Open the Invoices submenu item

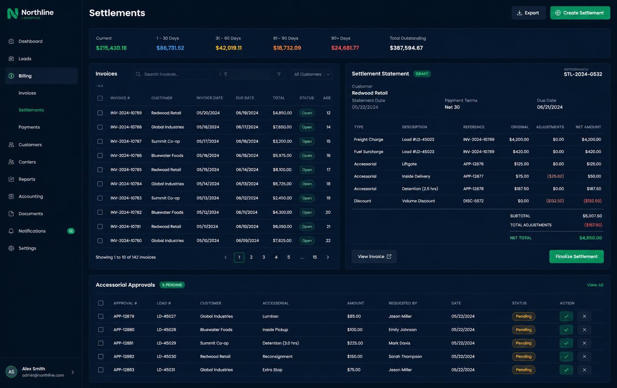click(x=27, y=93)
